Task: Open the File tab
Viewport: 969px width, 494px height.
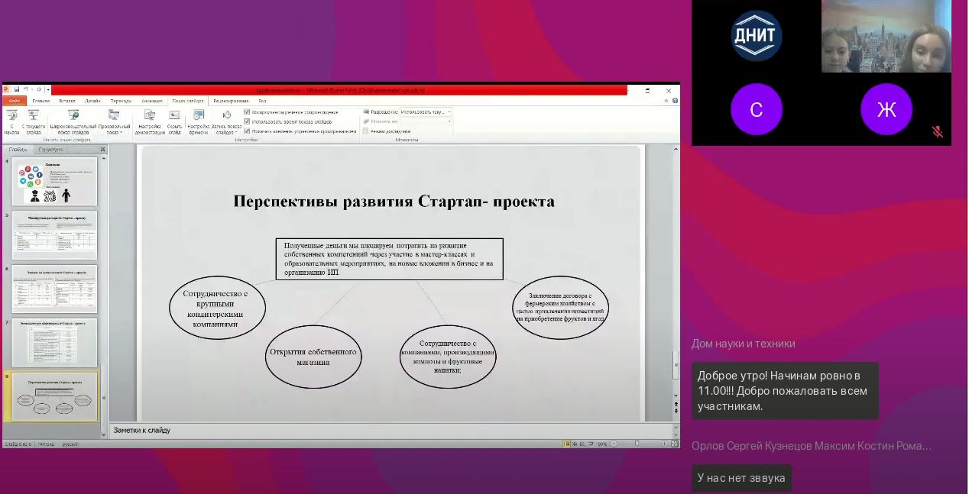Action: (x=15, y=101)
